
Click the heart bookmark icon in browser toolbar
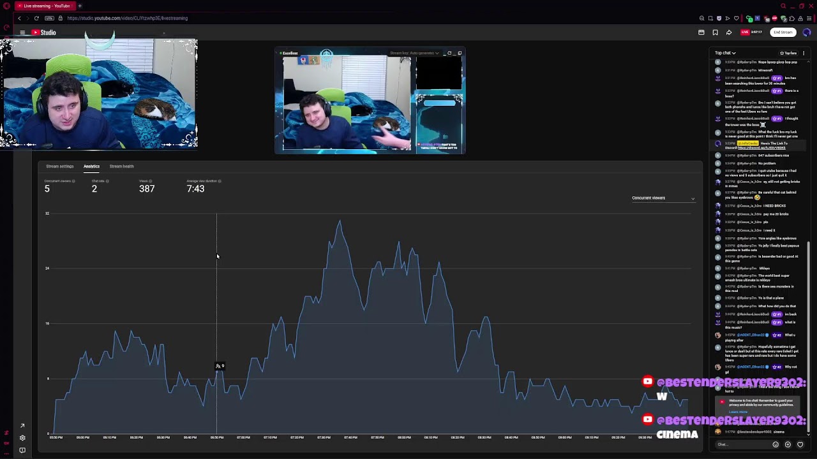coord(736,18)
